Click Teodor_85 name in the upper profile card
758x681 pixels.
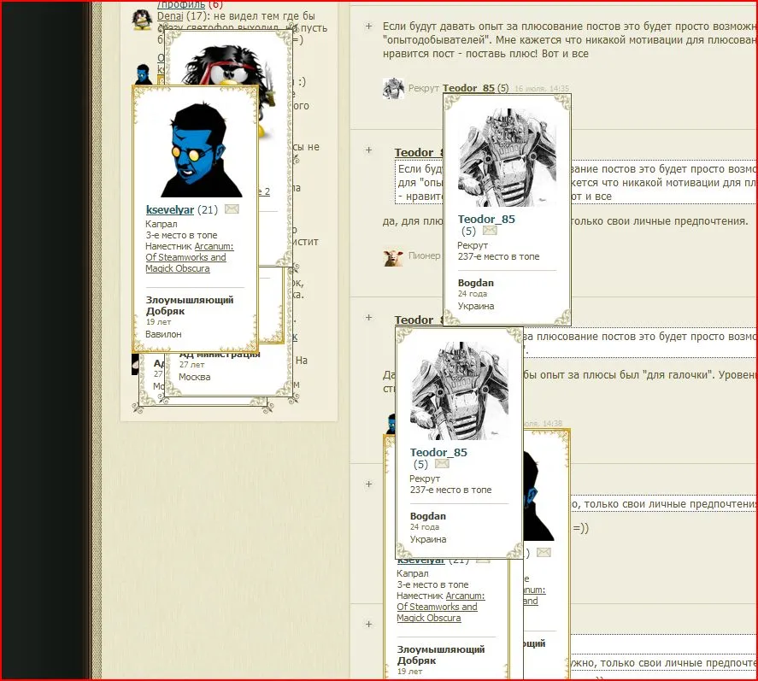(486, 219)
